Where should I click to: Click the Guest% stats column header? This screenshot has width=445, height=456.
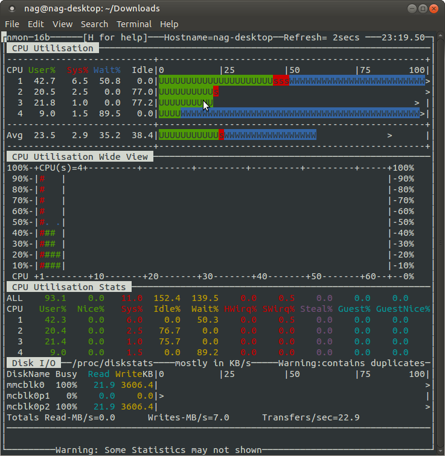pyautogui.click(x=354, y=309)
